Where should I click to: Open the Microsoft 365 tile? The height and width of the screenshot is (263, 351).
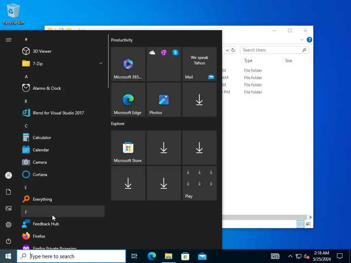click(128, 64)
